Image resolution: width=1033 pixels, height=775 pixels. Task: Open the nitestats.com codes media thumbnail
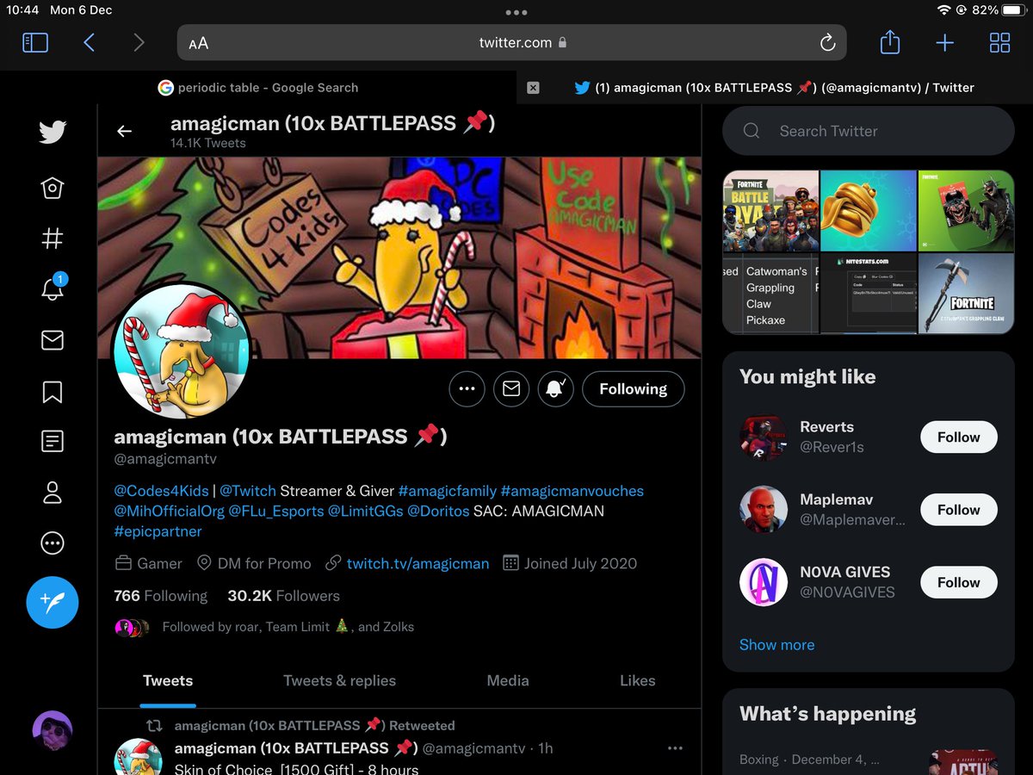click(x=869, y=294)
